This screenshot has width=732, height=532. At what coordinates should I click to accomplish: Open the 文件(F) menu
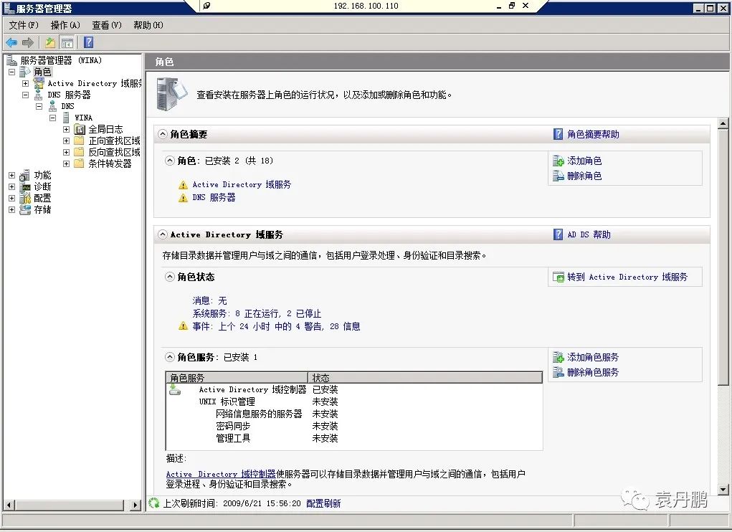coord(24,25)
